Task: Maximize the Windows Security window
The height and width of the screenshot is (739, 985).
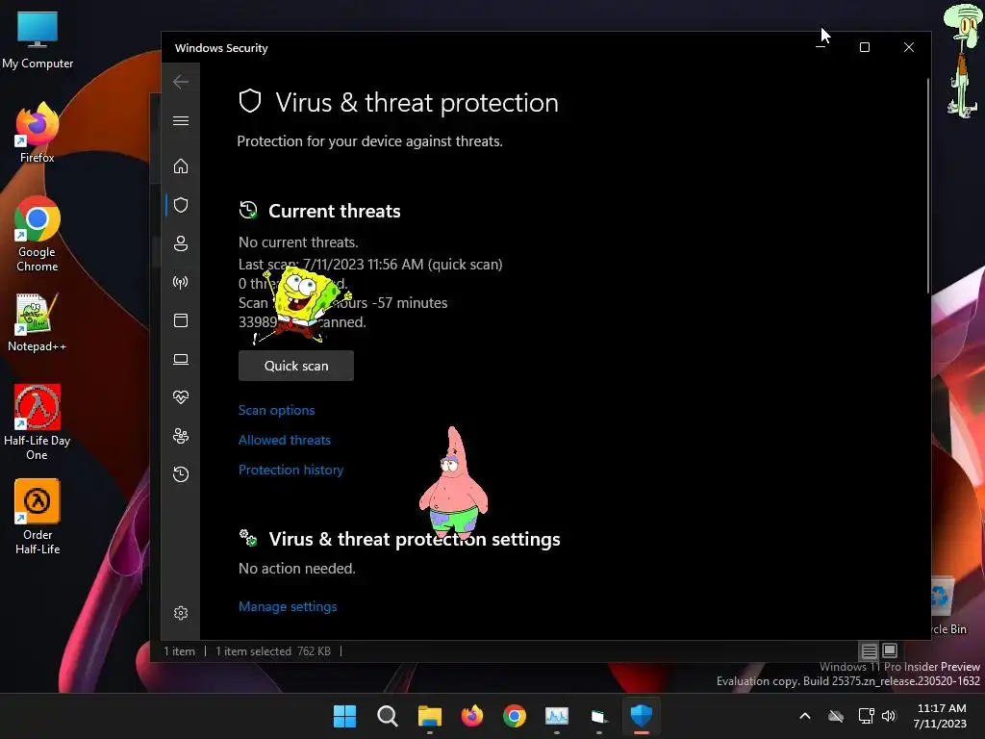Action: point(865,47)
